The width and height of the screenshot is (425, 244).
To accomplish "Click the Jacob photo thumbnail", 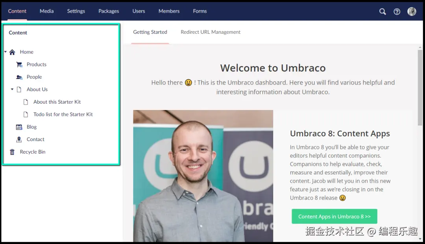I will pos(203,176).
